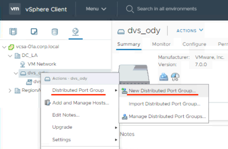228x149 pixels.
Task: Select DC_LA in the inventory tree
Action: pos(30,55)
